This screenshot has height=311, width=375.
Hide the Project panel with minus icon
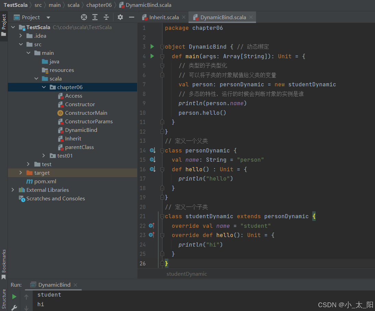[132, 17]
